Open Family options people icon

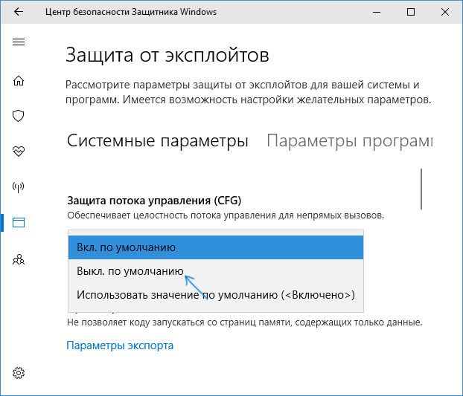pyautogui.click(x=19, y=259)
